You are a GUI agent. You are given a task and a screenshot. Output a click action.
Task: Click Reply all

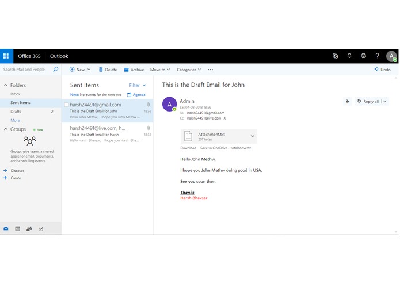pyautogui.click(x=368, y=101)
